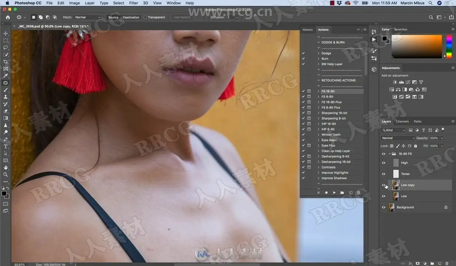456x266 pixels.
Task: Select the Gradient tool
Action: click(x=6, y=118)
